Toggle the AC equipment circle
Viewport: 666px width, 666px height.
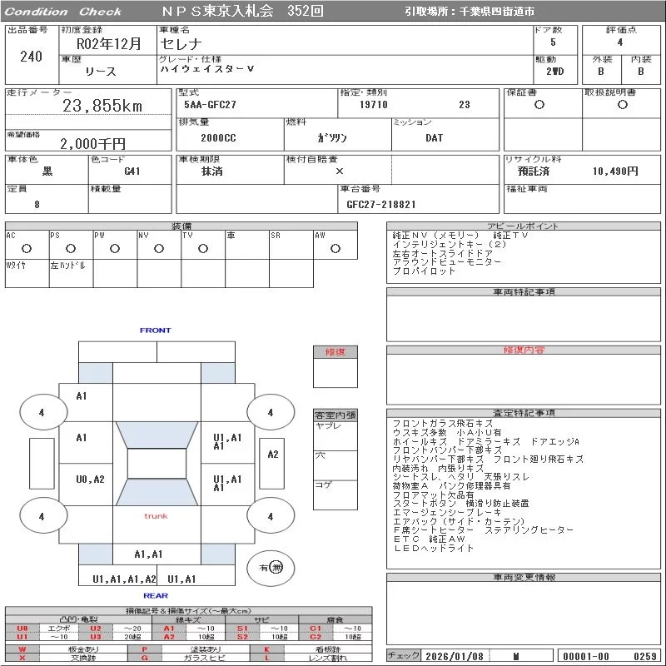tap(27, 248)
